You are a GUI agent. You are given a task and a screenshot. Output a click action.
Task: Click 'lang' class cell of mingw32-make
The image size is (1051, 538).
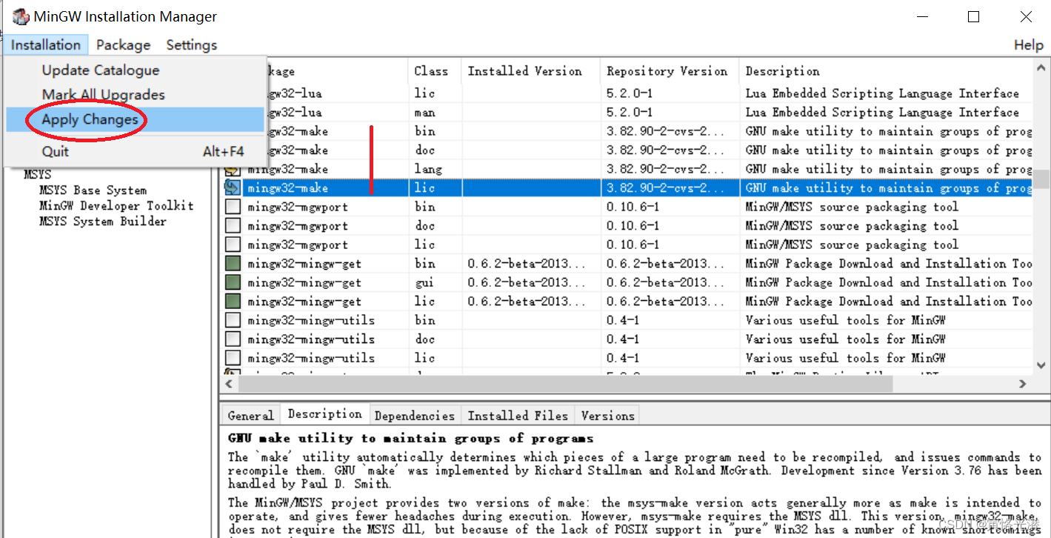tap(428, 169)
